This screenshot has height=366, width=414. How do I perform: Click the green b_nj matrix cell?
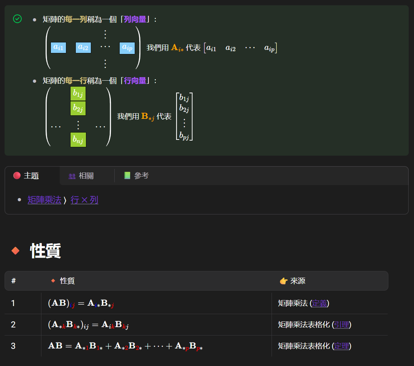tap(78, 140)
